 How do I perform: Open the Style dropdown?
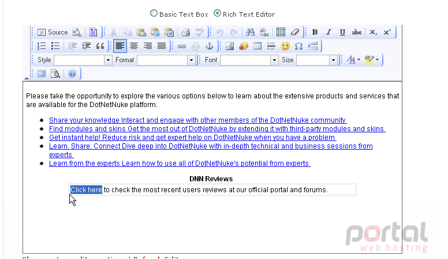point(83,60)
